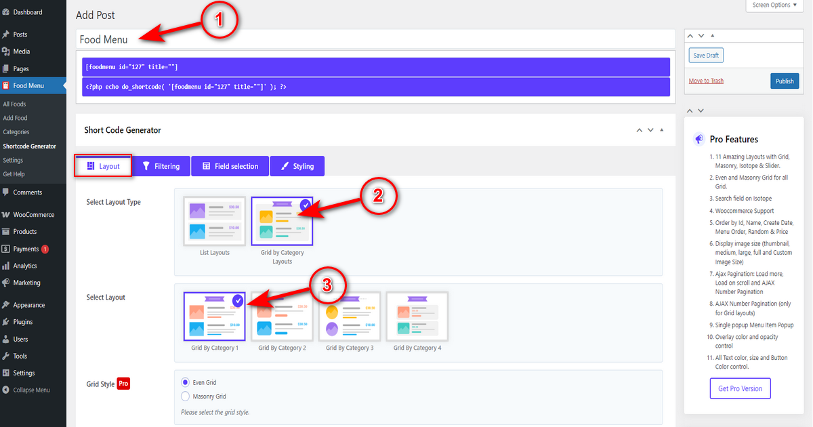Click the Dashboard icon in sidebar
Viewport: 813px width, 427px height.
pos(6,12)
